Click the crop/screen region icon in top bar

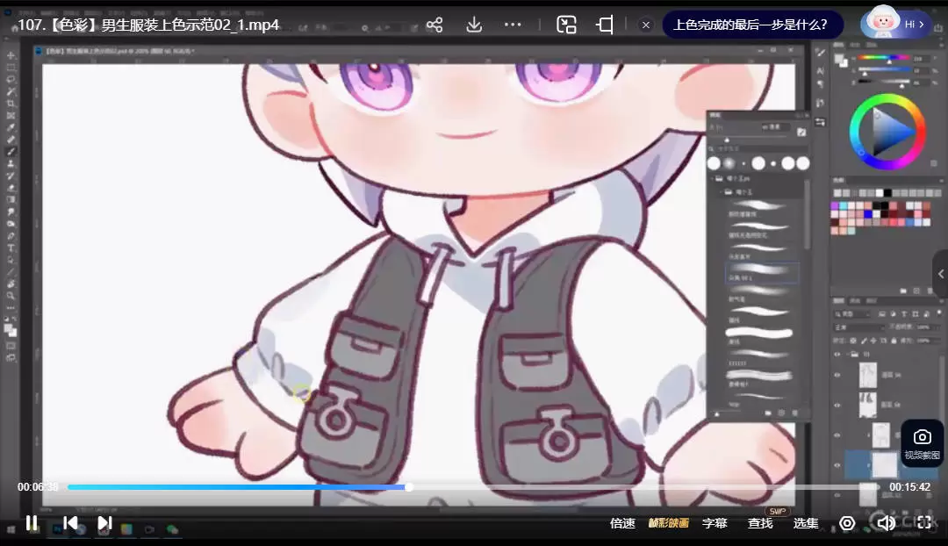pos(605,25)
